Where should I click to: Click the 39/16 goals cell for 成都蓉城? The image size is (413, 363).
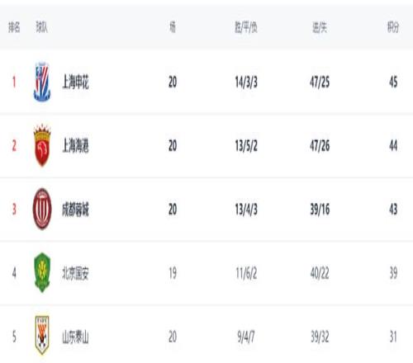(x=320, y=210)
